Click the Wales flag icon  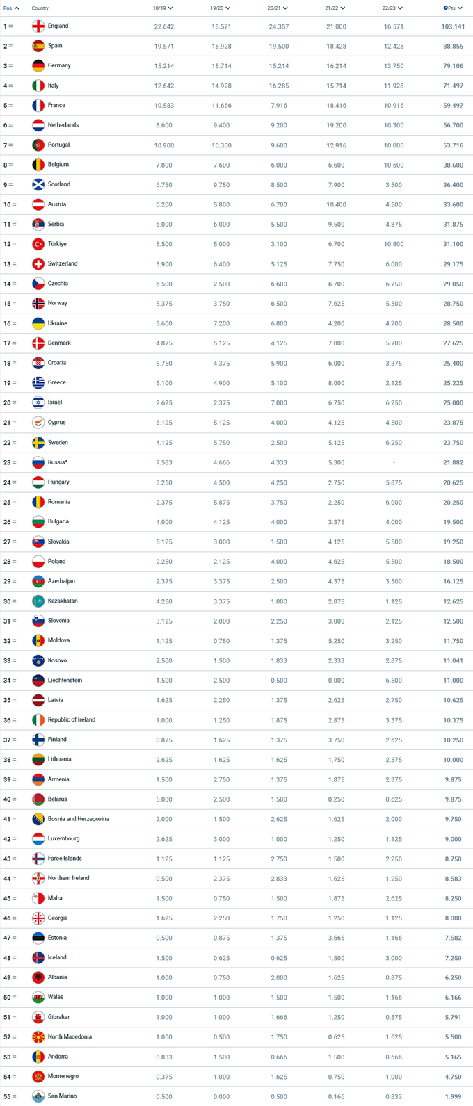[x=38, y=997]
